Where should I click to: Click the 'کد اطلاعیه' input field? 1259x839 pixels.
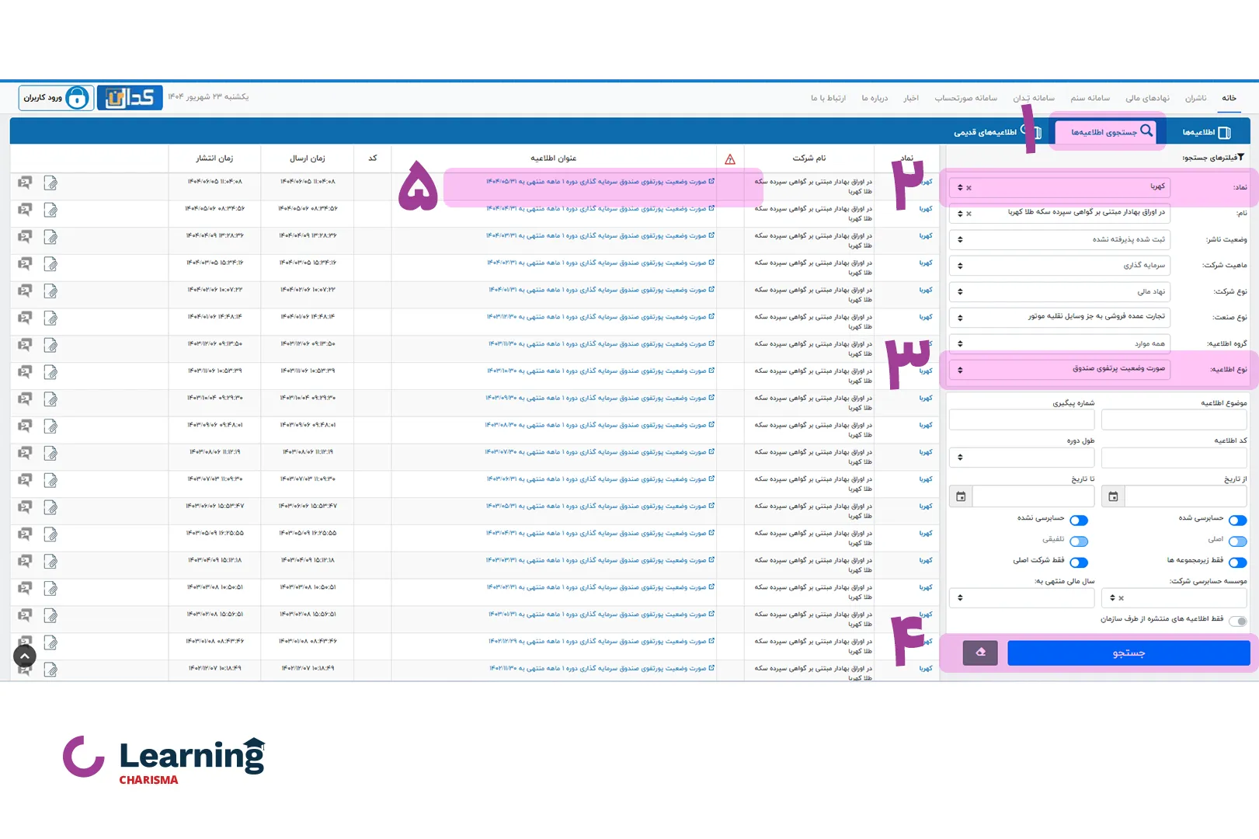coord(1174,458)
